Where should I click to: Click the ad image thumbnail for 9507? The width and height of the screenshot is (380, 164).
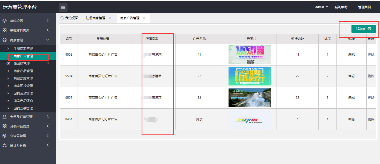tap(250, 98)
